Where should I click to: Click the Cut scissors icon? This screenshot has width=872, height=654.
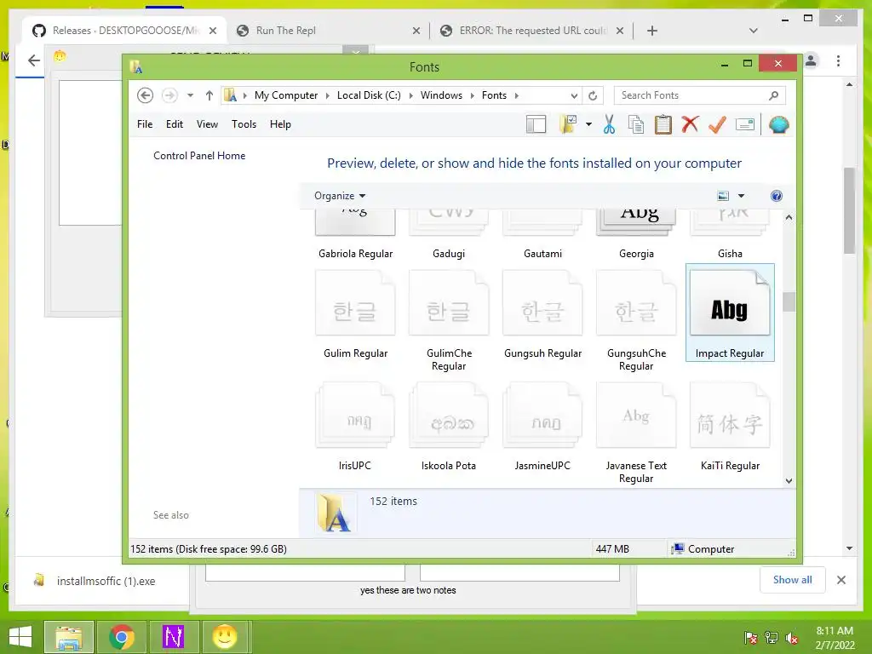pyautogui.click(x=609, y=124)
